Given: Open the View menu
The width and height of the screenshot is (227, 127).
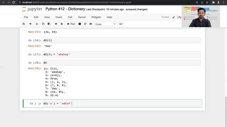Looking at the screenshot, I should tap(47, 17).
